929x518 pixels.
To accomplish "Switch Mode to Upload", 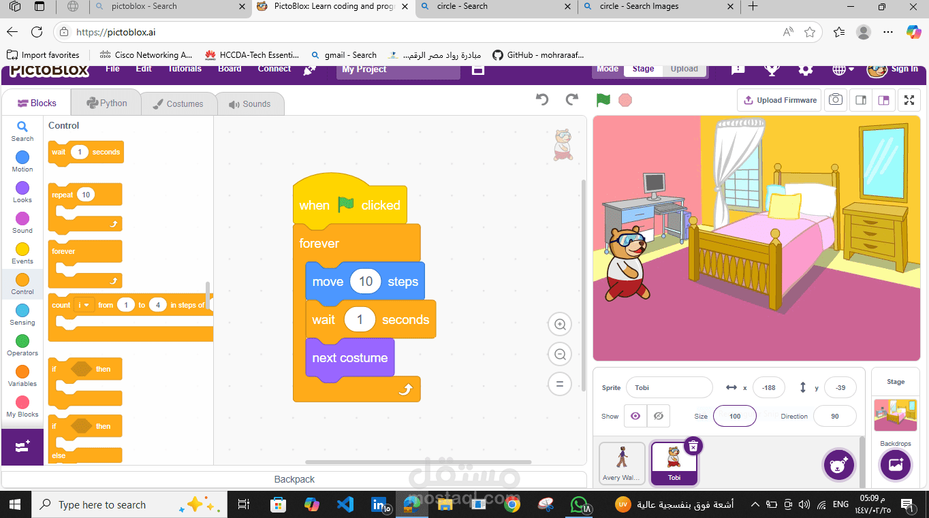I will coord(684,69).
